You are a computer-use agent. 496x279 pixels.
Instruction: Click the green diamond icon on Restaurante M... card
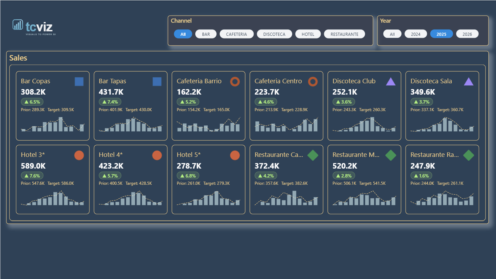click(x=391, y=155)
